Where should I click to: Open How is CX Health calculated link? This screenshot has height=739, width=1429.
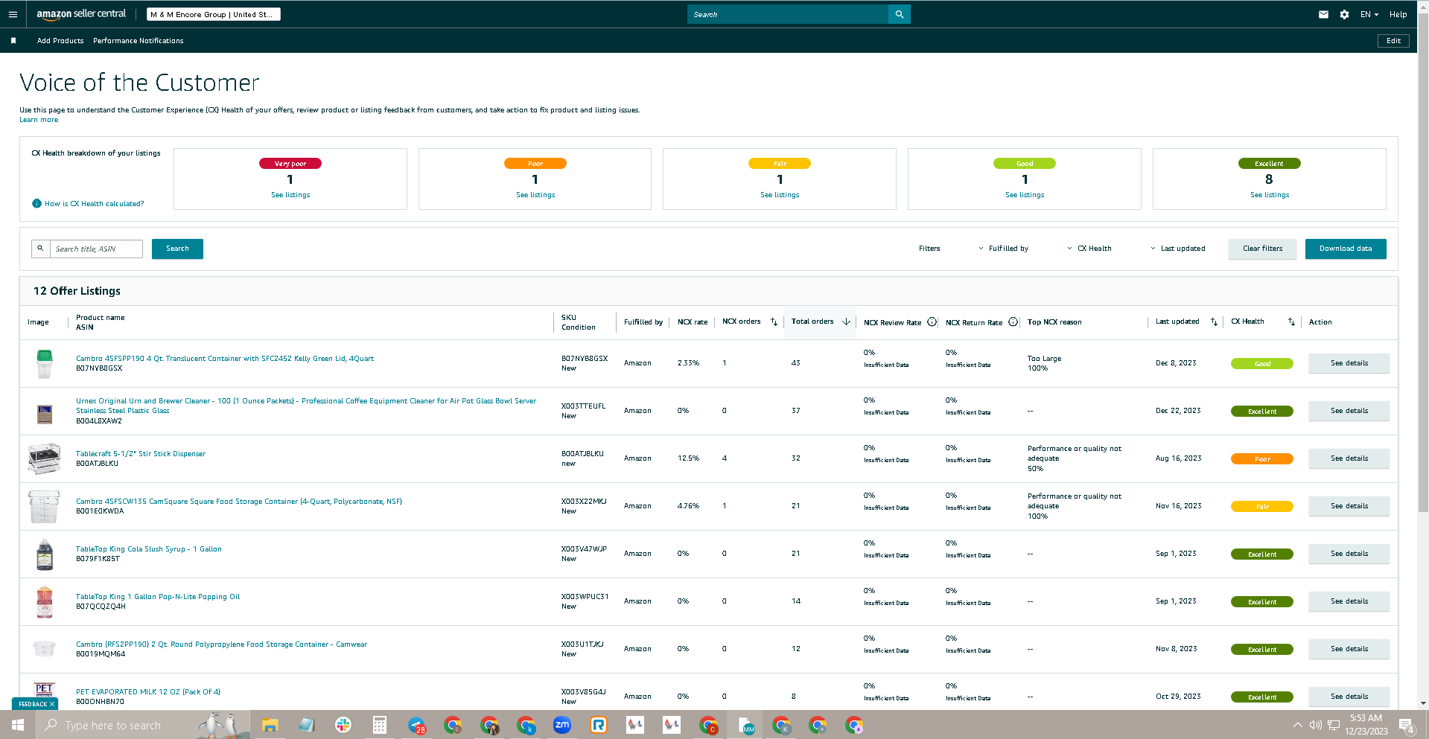95,204
